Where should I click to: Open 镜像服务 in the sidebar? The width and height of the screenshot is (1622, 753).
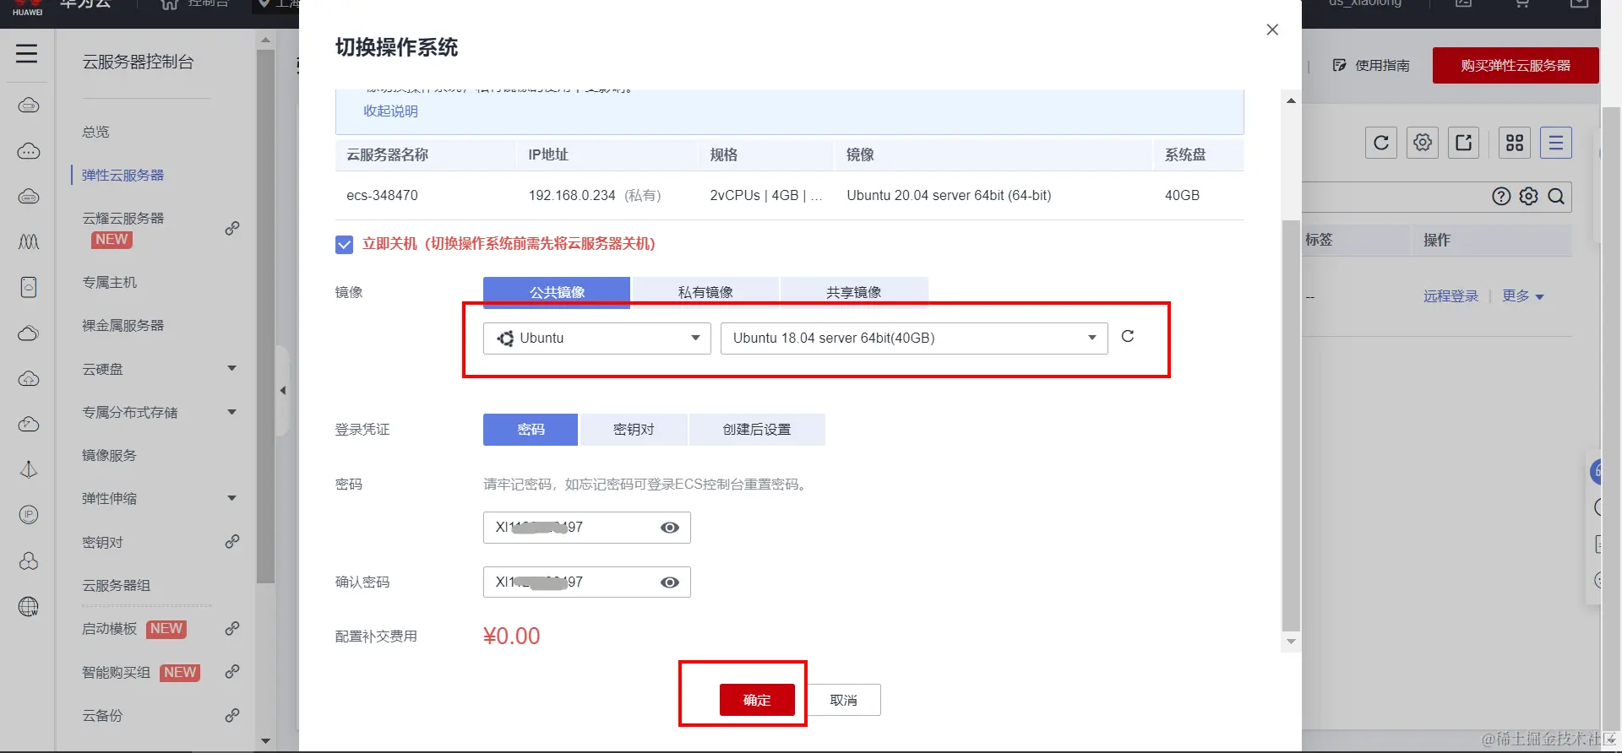(109, 455)
